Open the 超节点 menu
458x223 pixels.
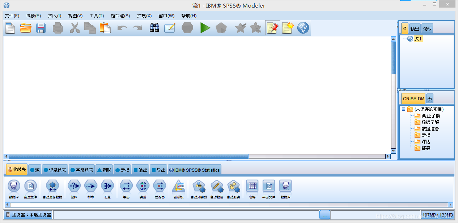point(120,16)
